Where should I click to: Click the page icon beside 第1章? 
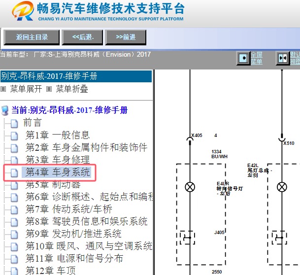tap(14, 136)
